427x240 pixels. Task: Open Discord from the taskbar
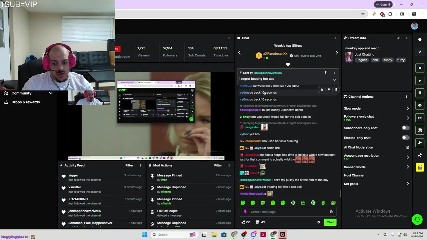[x=253, y=235]
